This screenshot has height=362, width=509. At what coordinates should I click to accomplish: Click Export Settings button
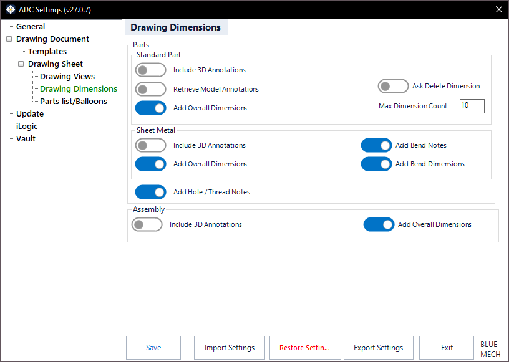coord(379,348)
